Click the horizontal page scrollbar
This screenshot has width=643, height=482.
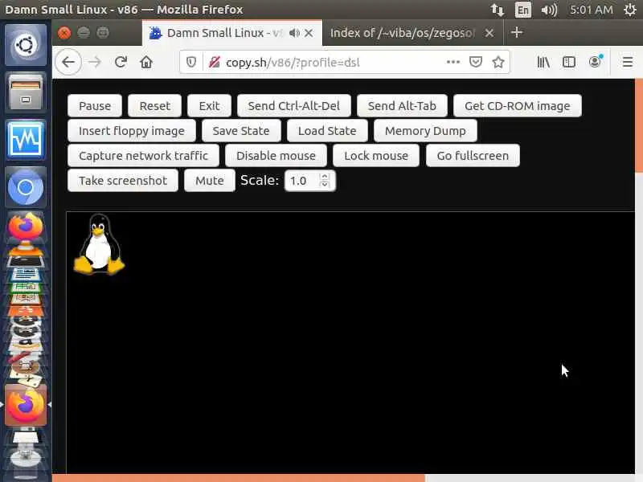pos(239,478)
